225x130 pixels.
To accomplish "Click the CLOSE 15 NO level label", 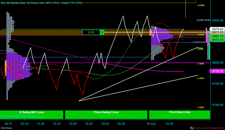I will coord(203,20).
